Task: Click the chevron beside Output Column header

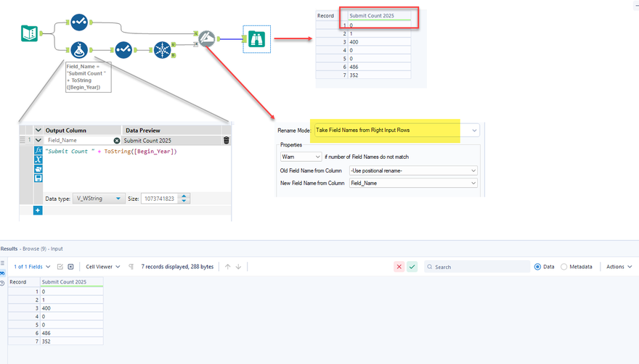Action: click(38, 131)
